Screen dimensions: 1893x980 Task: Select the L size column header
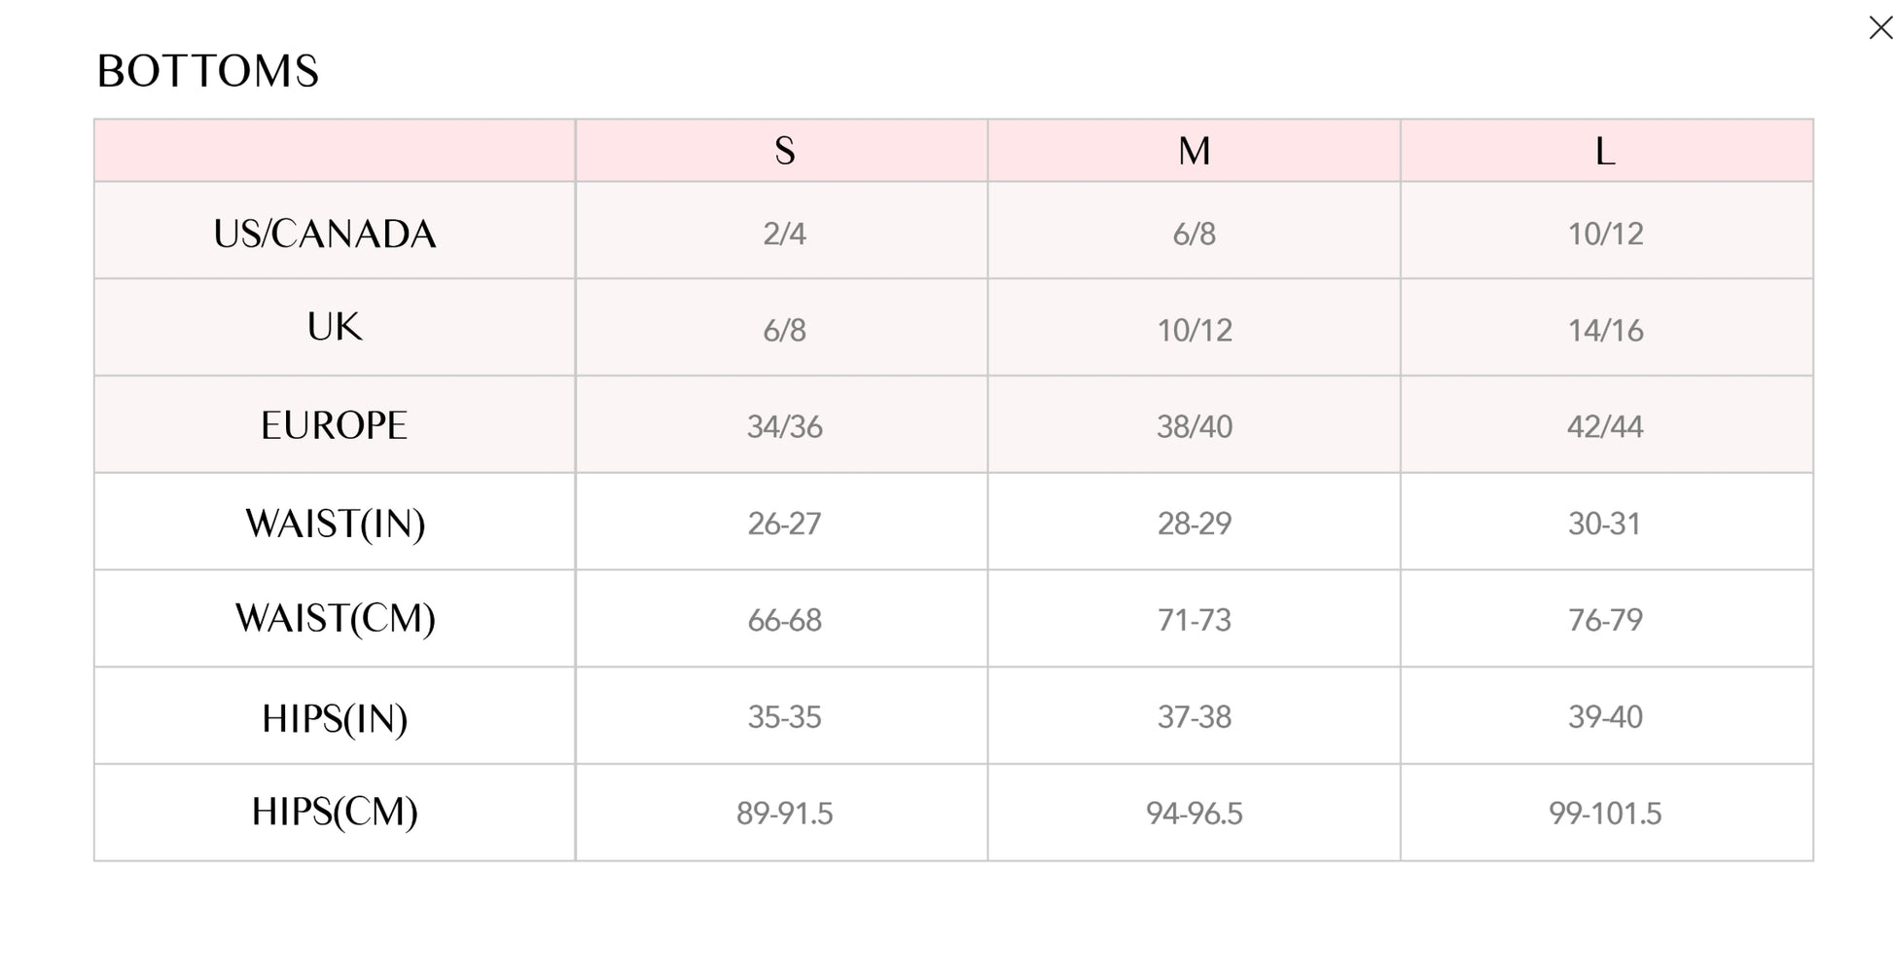(x=1605, y=151)
